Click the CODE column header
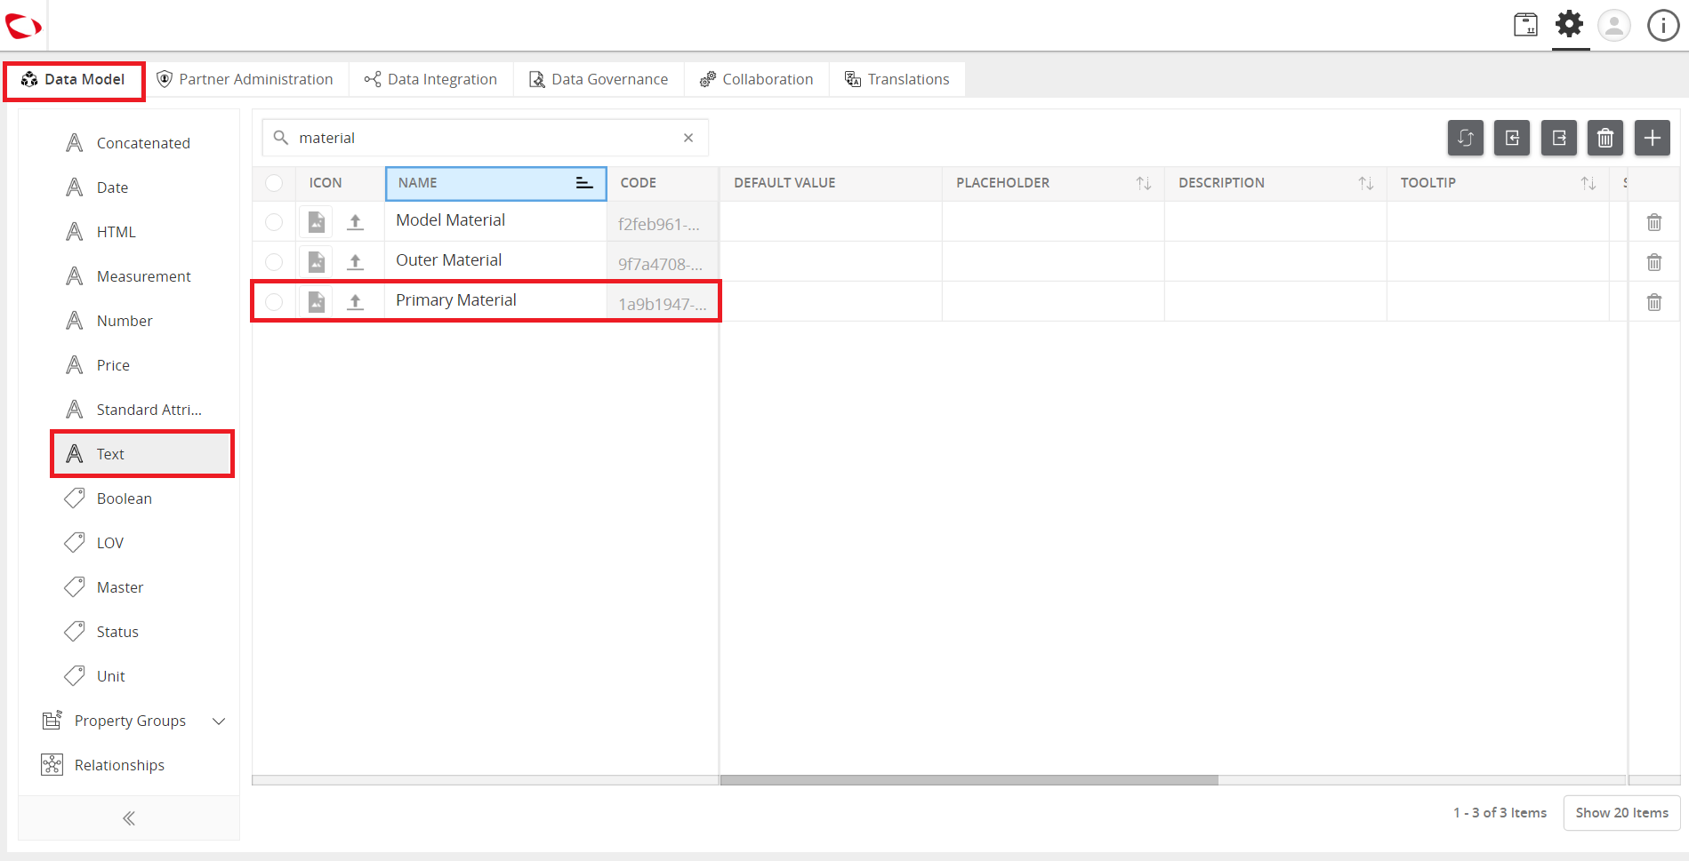This screenshot has height=861, width=1689. (663, 183)
